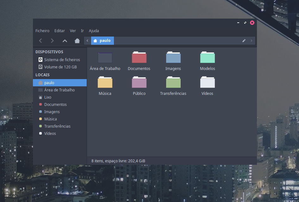Image resolution: width=299 pixels, height=202 pixels.
Task: Click the home folder toolbar icon
Action: coord(77,41)
